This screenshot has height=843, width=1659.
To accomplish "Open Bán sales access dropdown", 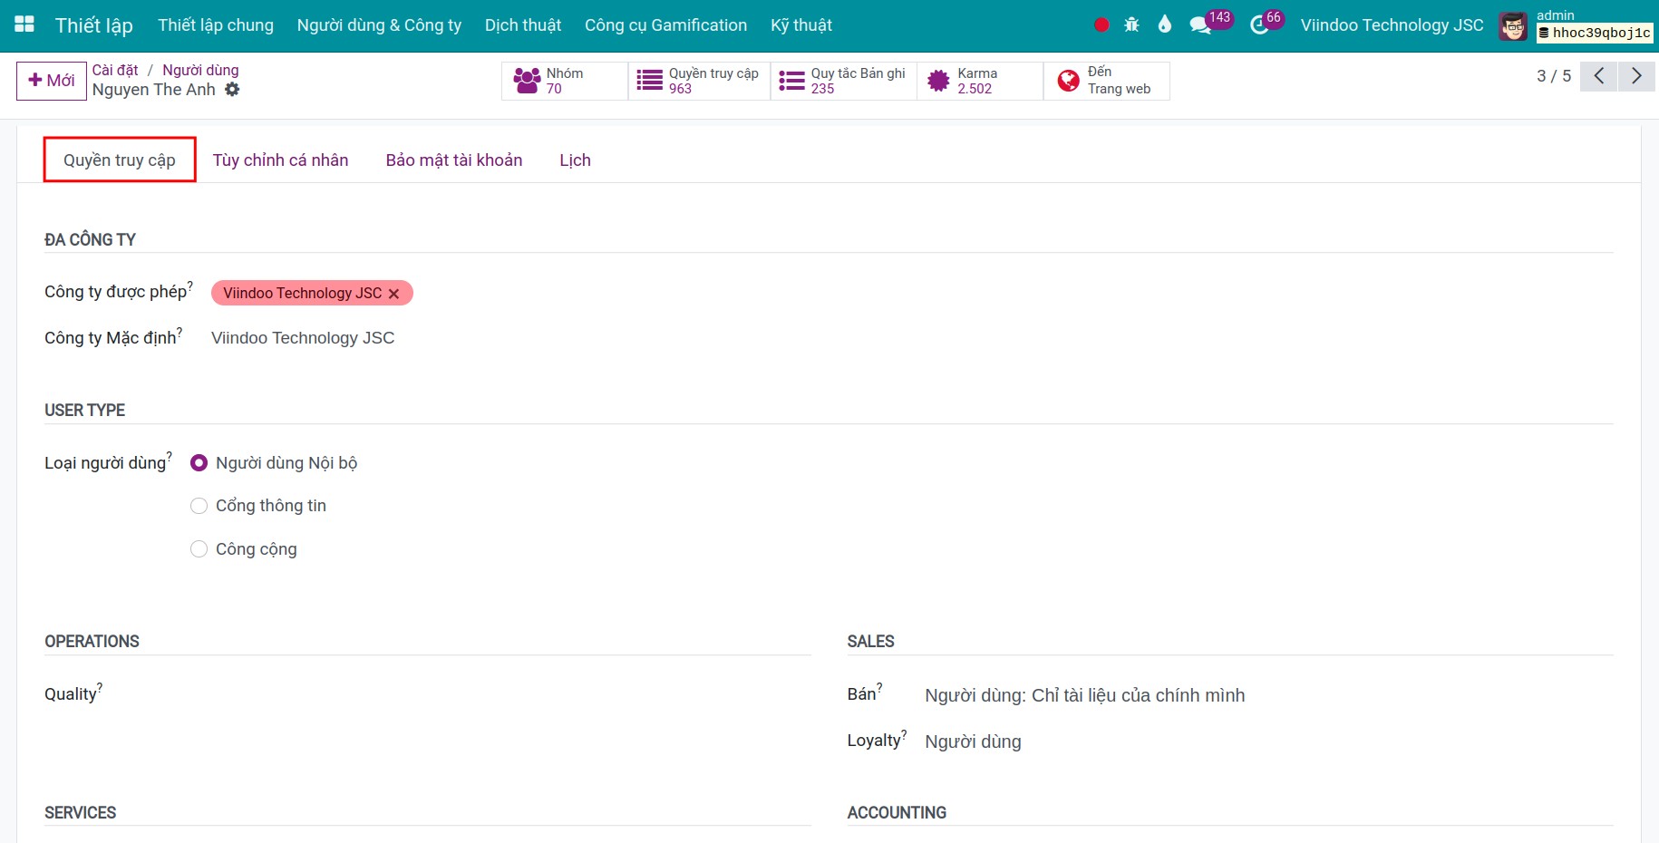I will [x=1268, y=695].
